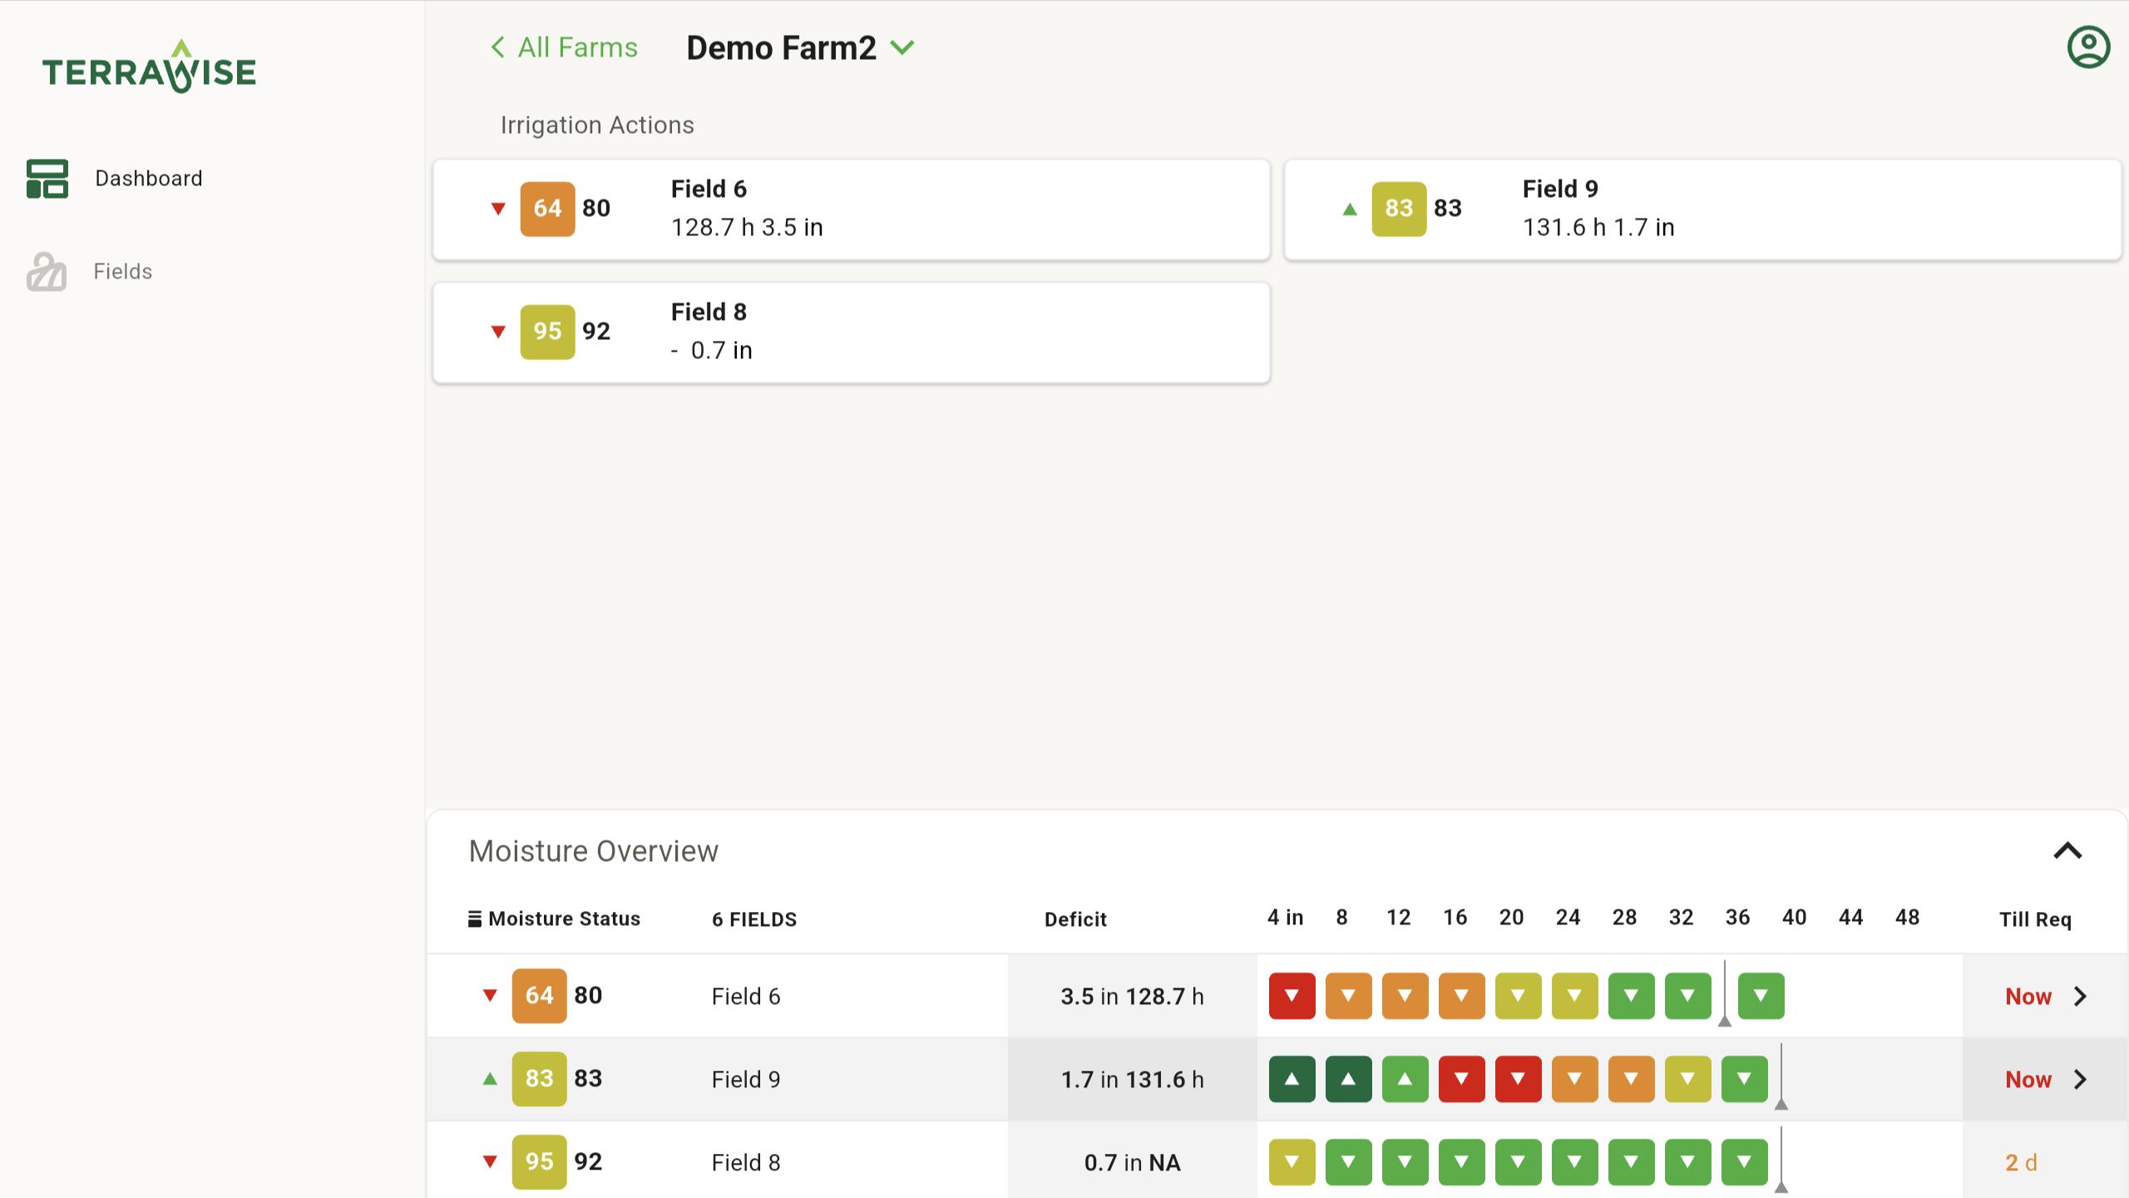Click Field 8 yellow 4 in indicator
Screen dimensions: 2129x1198
point(1292,1162)
